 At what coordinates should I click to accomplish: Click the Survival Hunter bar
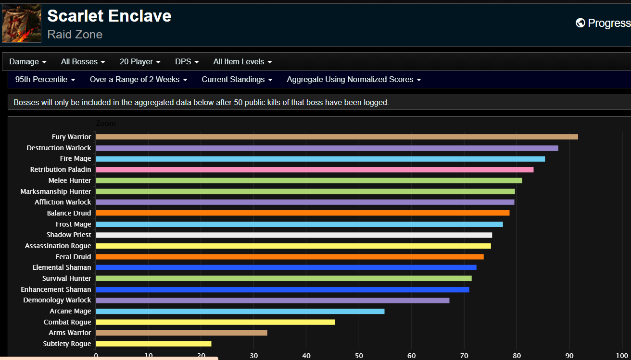pyautogui.click(x=284, y=278)
